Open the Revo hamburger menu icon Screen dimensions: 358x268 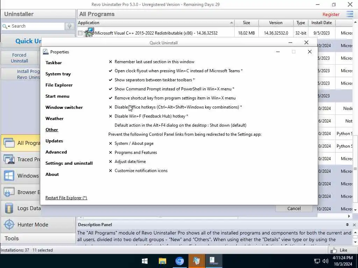tap(350, 14)
